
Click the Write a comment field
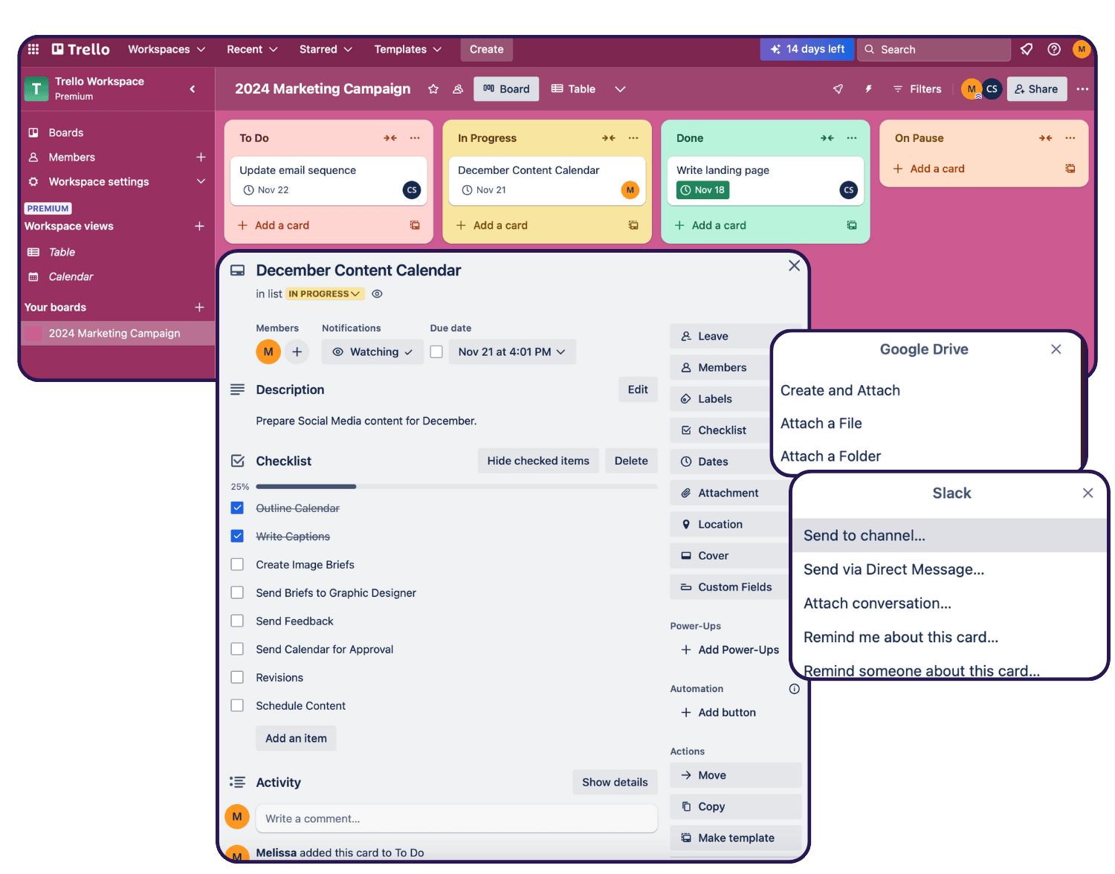(456, 819)
